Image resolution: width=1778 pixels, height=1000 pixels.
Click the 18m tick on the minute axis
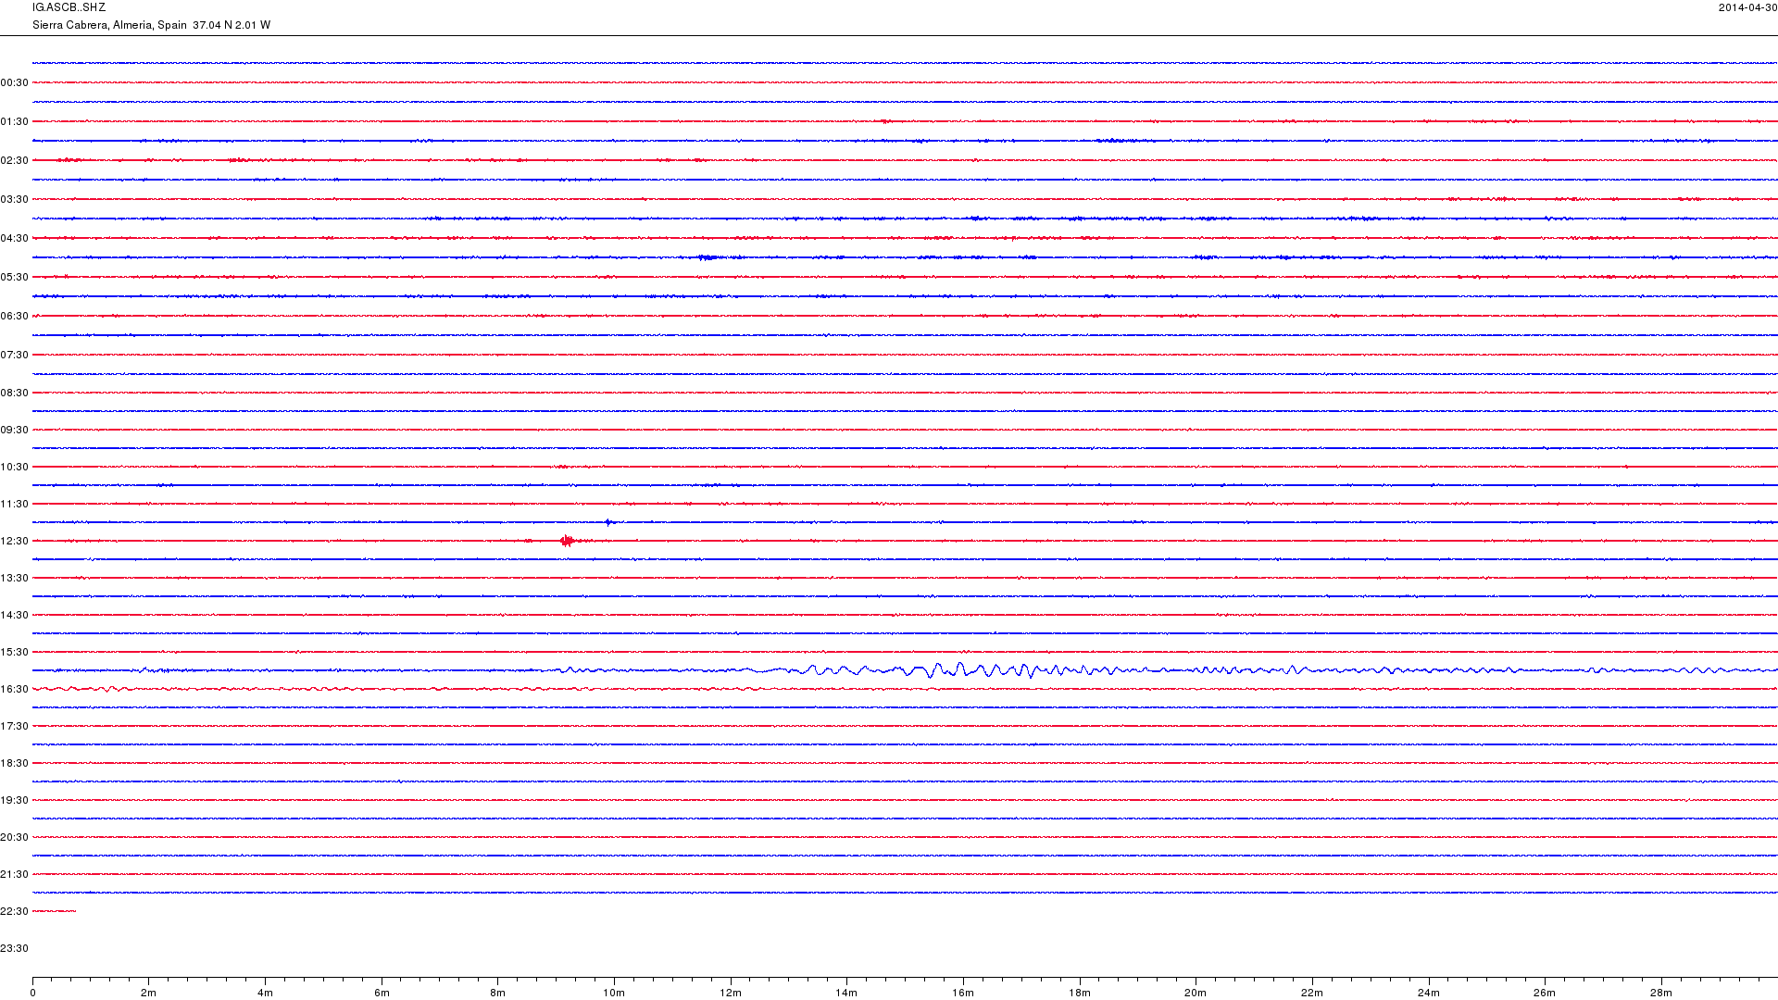1080,993
